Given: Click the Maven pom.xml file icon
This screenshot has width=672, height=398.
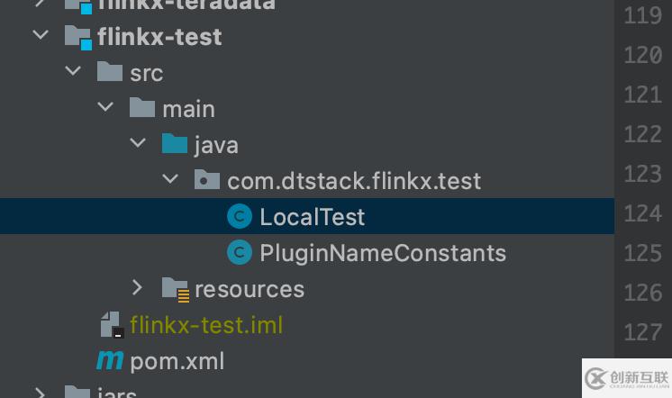Looking at the screenshot, I should tap(110, 360).
